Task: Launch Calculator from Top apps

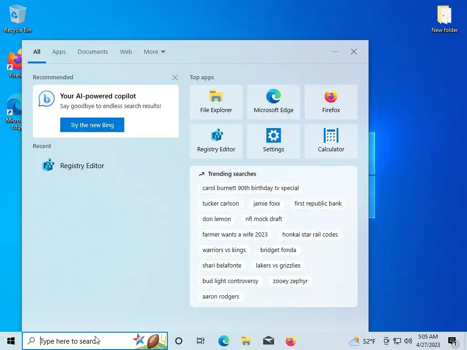Action: (x=331, y=141)
